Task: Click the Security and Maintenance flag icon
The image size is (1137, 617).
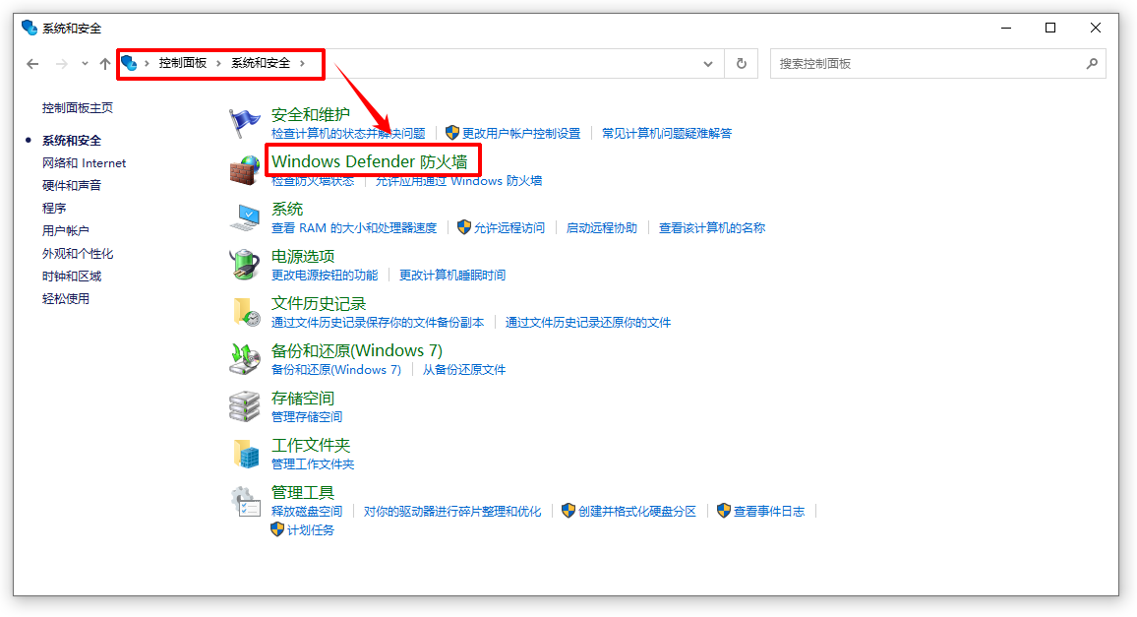Action: coord(244,123)
